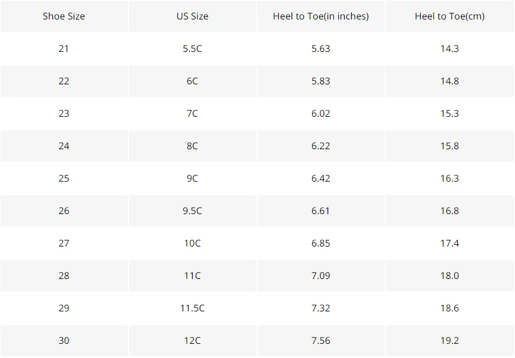515x358 pixels.
Task: Select the 17.4 cm cell
Action: click(x=450, y=243)
